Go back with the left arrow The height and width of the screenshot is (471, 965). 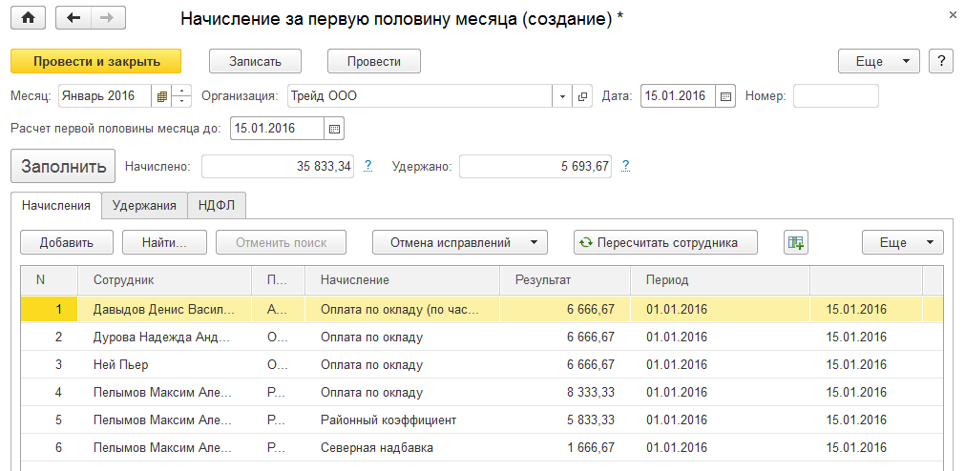[74, 18]
